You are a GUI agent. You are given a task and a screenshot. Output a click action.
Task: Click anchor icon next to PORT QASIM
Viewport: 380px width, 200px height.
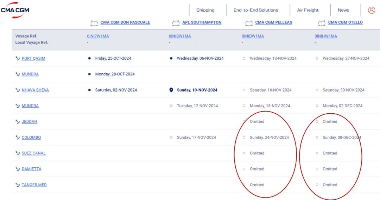pyautogui.click(x=18, y=59)
